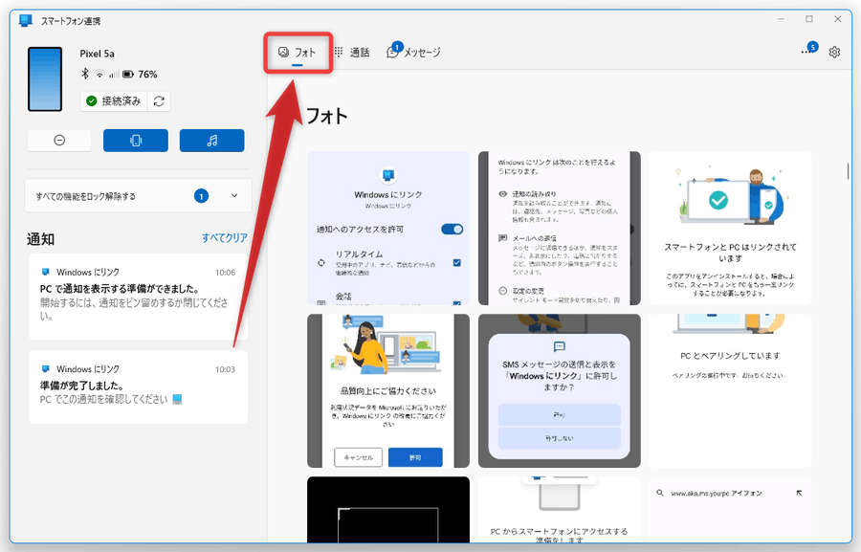Click the 接続済み connected status button
The height and width of the screenshot is (552, 861).
114,101
